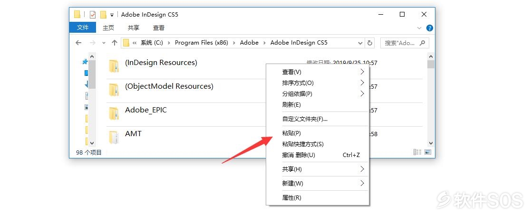Switch to large icons view in status bar
531x213 pixels.
428,152
